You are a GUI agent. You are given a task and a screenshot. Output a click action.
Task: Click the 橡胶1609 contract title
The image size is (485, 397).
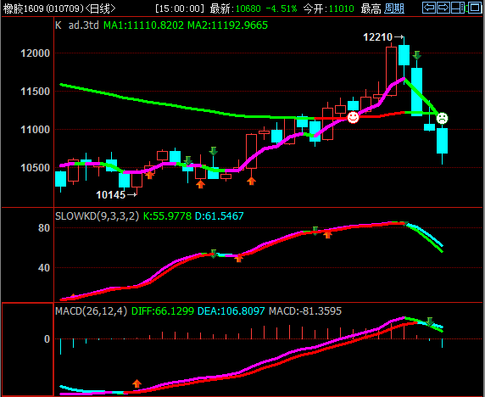click(x=23, y=8)
